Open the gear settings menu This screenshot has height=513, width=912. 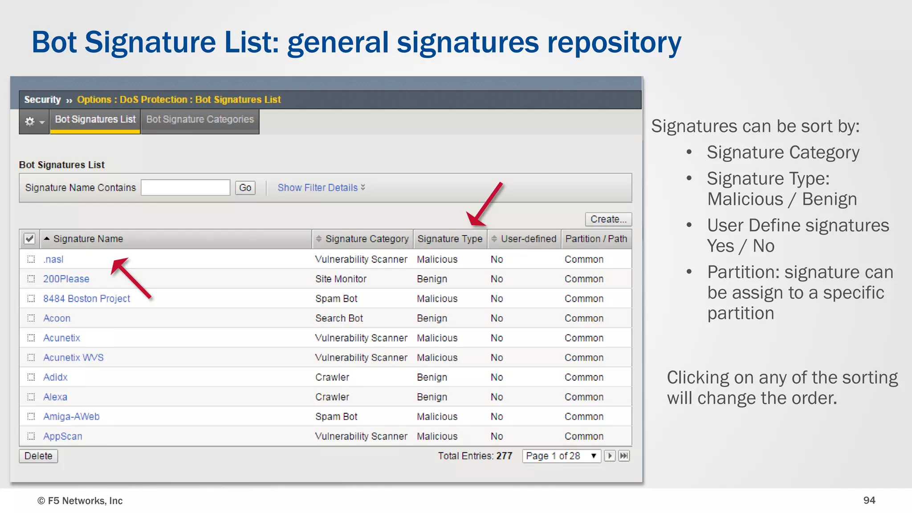[x=34, y=122]
